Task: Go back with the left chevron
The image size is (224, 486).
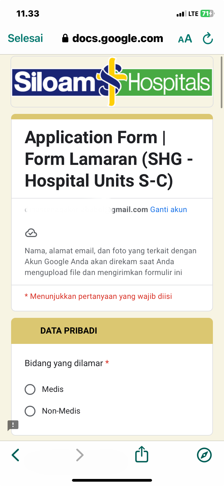Action: point(16,455)
